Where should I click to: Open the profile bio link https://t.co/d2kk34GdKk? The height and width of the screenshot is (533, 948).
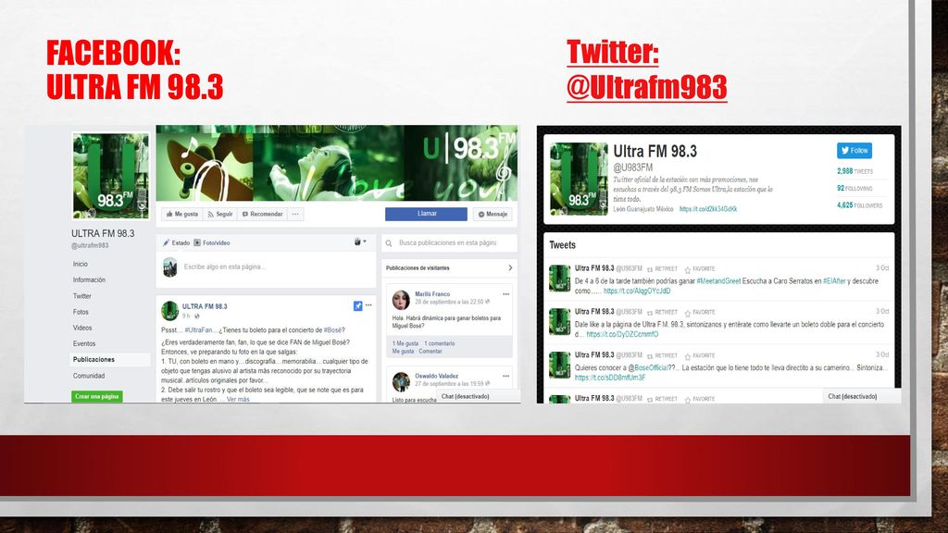click(x=708, y=209)
